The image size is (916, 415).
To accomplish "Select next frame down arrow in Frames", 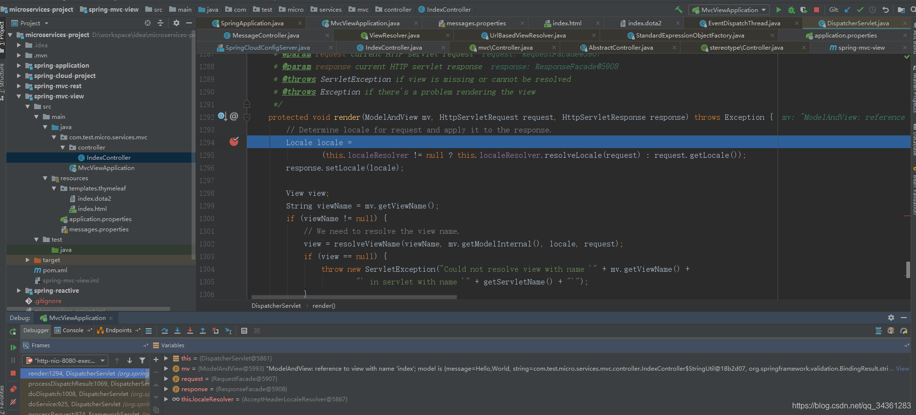I will (x=130, y=360).
